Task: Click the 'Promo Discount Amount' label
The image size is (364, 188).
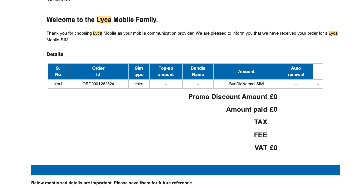Action: (x=228, y=97)
